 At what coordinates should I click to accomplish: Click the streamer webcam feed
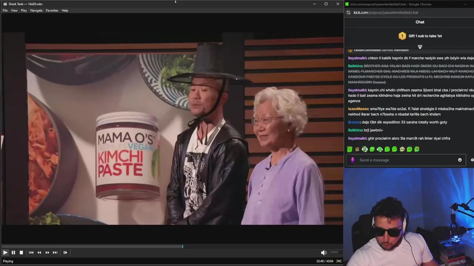[x=409, y=217]
